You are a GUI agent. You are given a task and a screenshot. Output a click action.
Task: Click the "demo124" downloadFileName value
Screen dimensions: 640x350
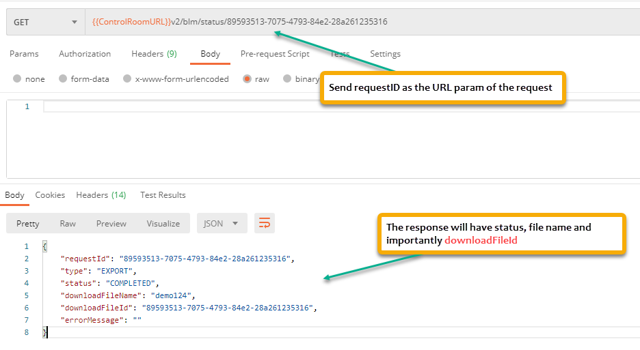point(171,295)
